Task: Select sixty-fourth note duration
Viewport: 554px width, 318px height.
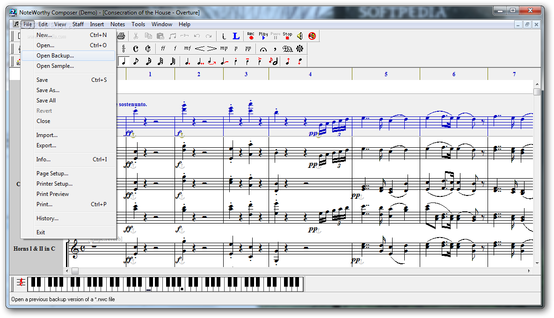Action: click(x=173, y=61)
